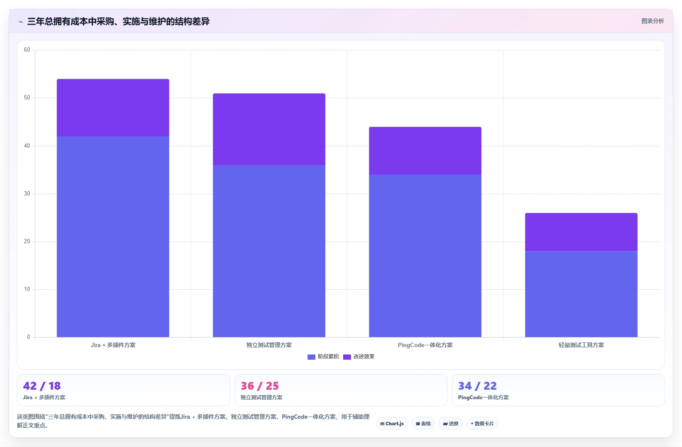Image resolution: width=682 pixels, height=447 pixels.
Task: Click the card caption PingCode一体化方案 under 34 / 22
Action: point(483,397)
